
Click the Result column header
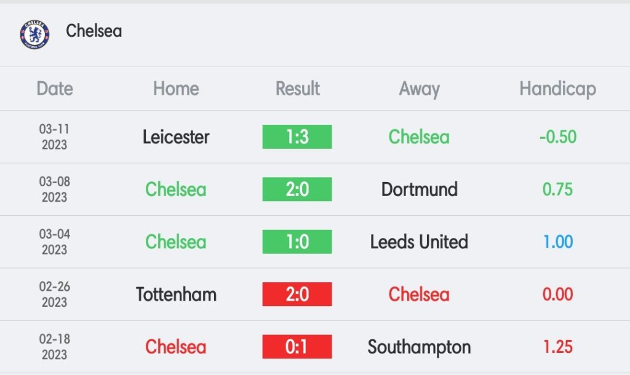coord(298,89)
